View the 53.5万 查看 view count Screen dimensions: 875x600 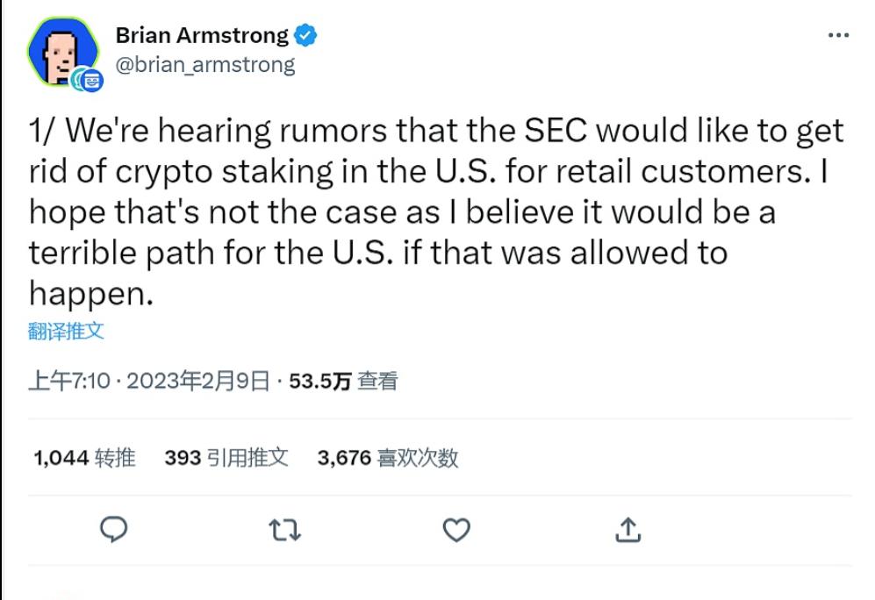point(344,381)
